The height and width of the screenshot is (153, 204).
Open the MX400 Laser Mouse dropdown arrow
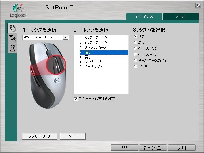(66, 37)
